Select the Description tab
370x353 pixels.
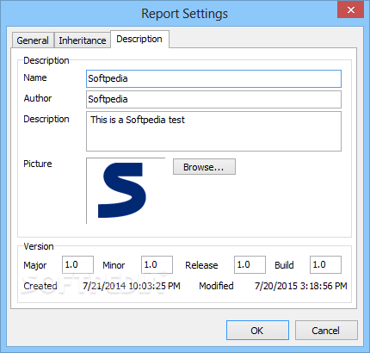(139, 39)
